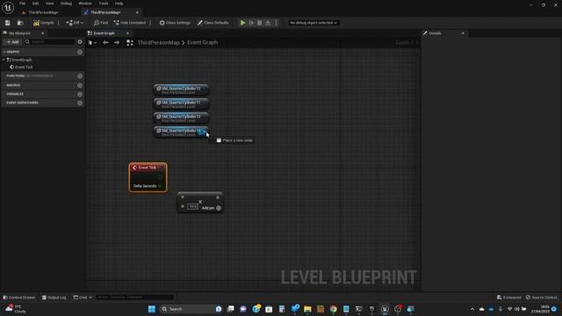
Task: Open the Edit menu
Action: pyautogui.click(x=35, y=4)
